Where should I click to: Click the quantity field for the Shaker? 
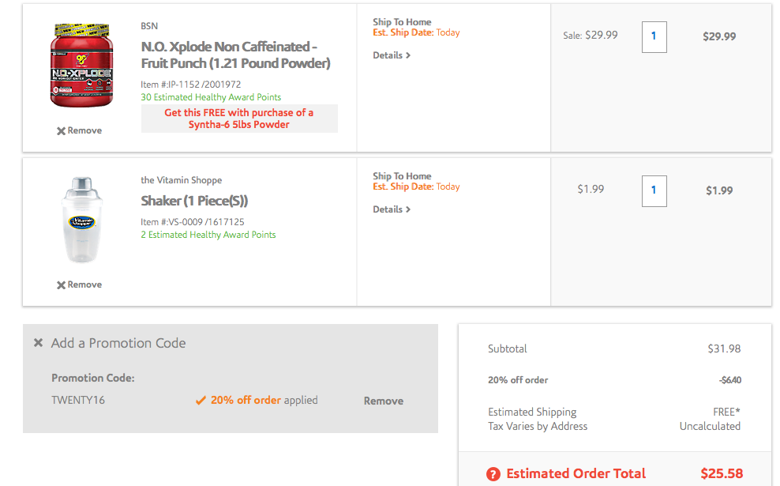(654, 191)
